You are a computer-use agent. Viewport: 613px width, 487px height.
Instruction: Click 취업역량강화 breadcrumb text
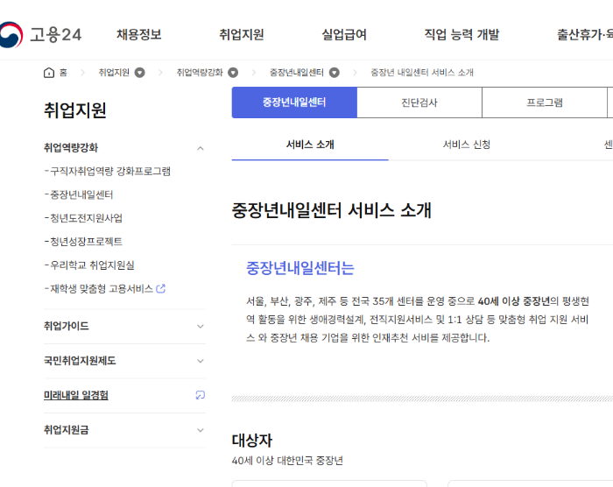(x=200, y=73)
